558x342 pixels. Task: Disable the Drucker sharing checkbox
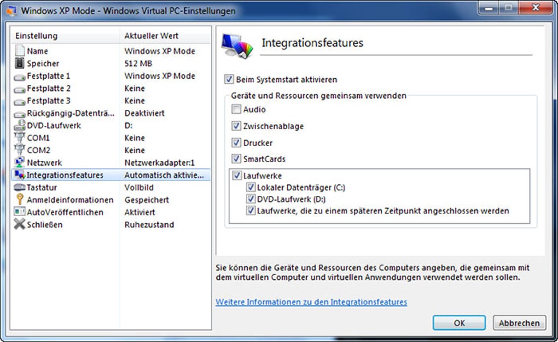coord(236,143)
